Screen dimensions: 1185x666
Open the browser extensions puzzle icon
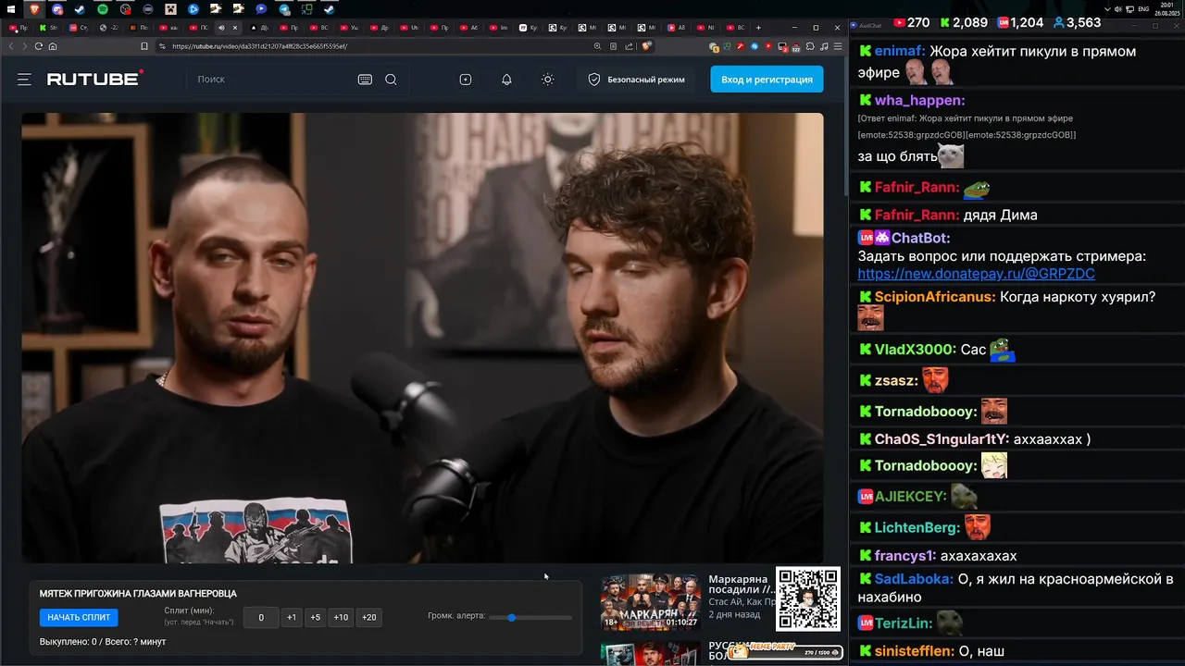(810, 46)
